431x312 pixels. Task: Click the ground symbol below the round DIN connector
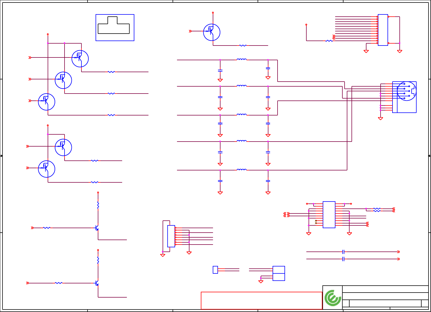380,119
